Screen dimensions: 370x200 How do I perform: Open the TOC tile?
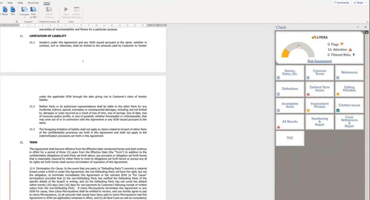pos(290,138)
